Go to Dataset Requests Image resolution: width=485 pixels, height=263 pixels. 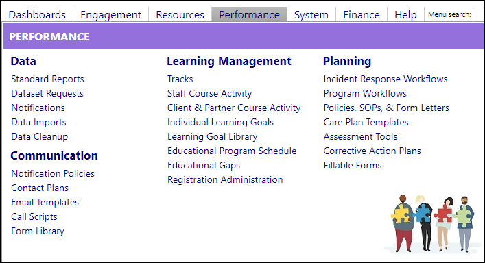coord(47,94)
